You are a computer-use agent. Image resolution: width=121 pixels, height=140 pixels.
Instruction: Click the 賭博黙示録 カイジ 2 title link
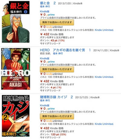(x=56, y=97)
